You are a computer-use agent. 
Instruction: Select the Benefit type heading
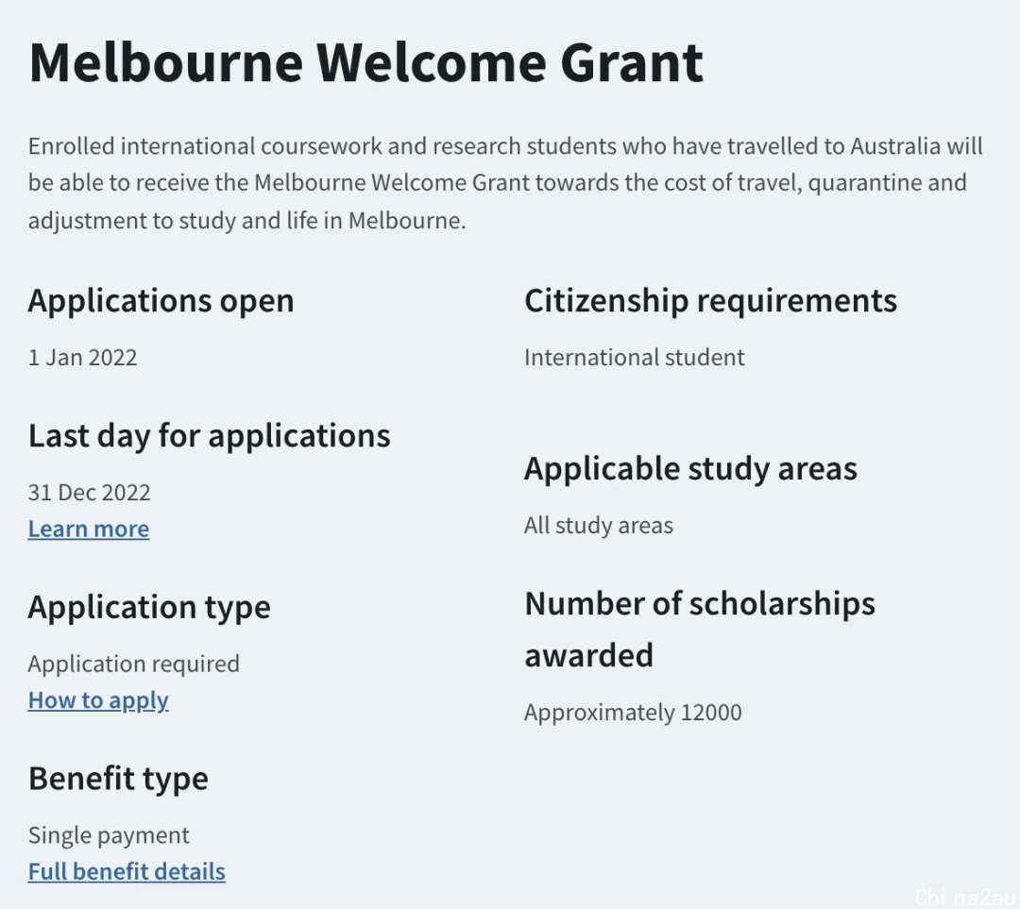(118, 779)
